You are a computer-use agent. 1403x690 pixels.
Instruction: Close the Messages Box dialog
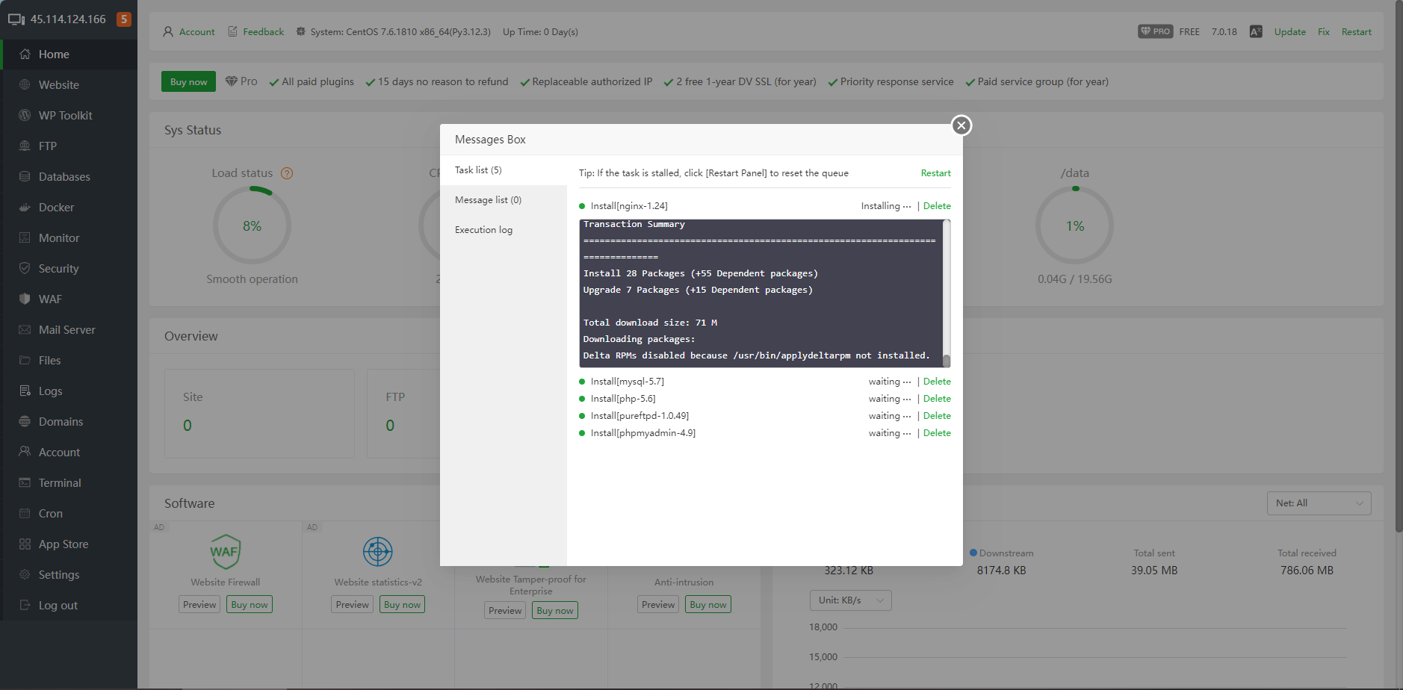(x=961, y=125)
